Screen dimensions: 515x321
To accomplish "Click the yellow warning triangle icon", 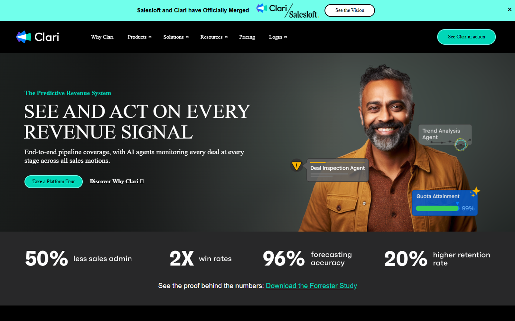I will [296, 166].
